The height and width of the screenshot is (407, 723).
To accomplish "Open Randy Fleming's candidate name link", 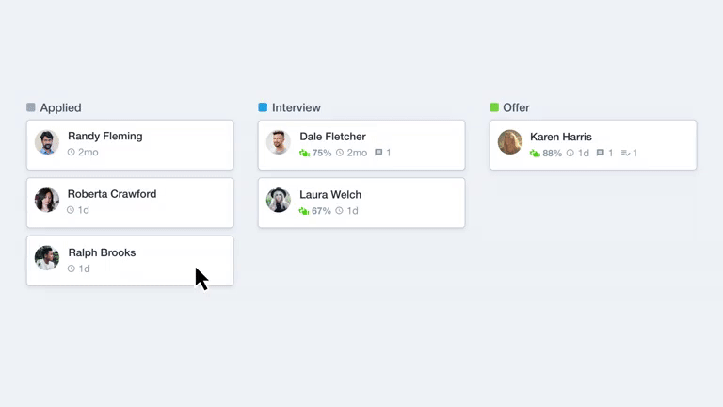I will [105, 136].
